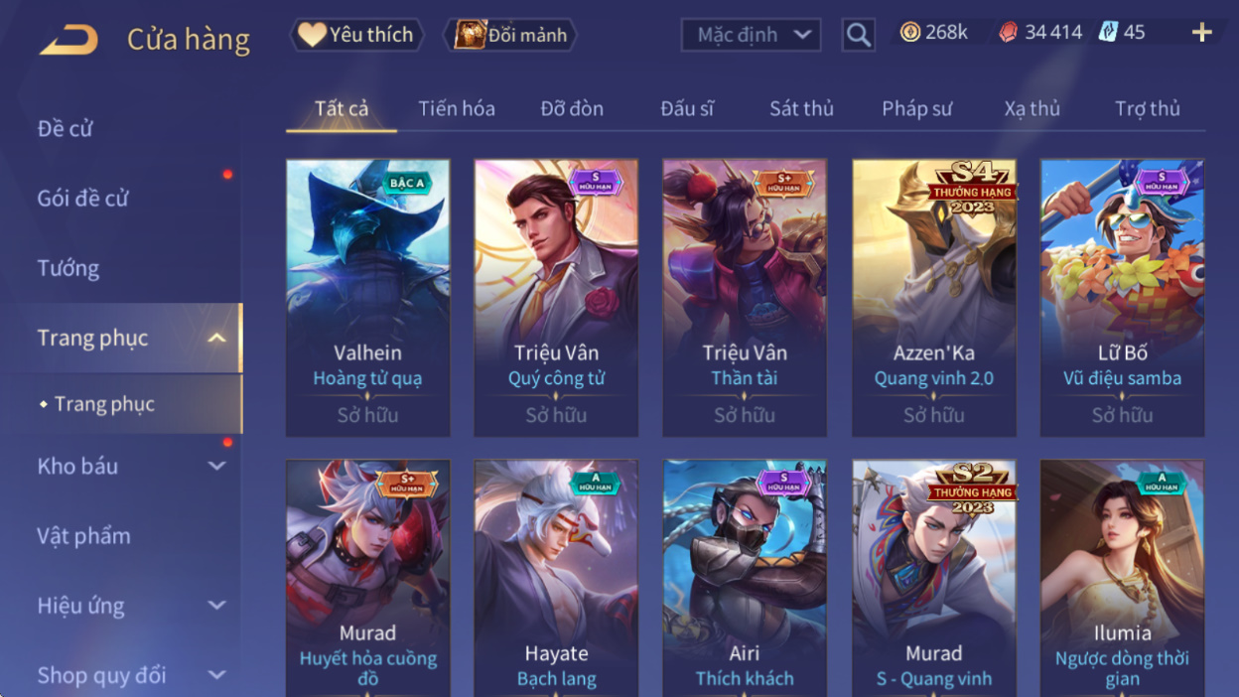Expand the Shop quy đổi section

coord(216,675)
